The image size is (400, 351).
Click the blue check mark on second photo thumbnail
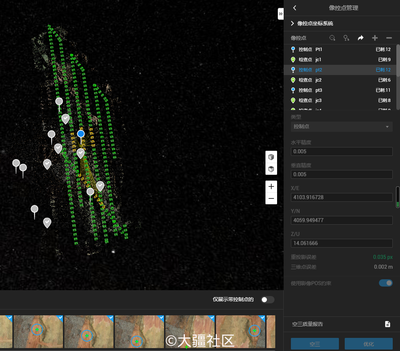click(60, 318)
